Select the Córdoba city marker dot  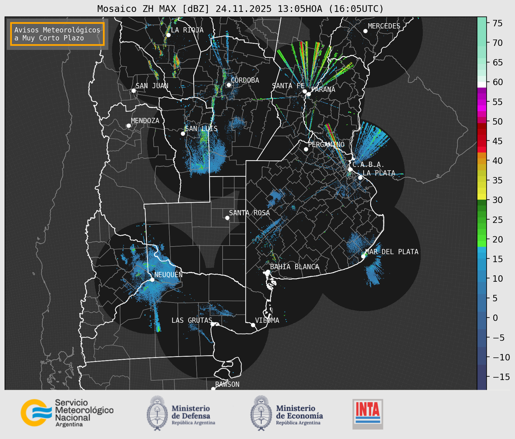pos(229,85)
